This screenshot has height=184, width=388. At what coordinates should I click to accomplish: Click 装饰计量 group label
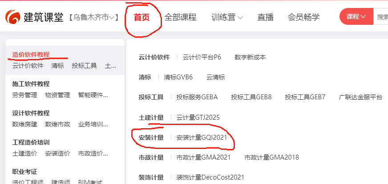[151, 177]
